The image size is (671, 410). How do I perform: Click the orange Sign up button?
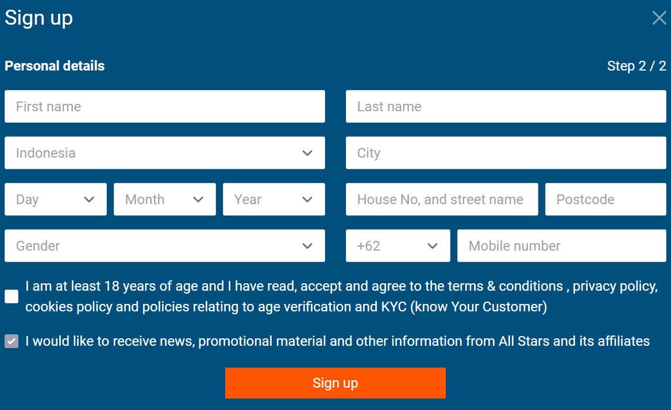click(335, 383)
